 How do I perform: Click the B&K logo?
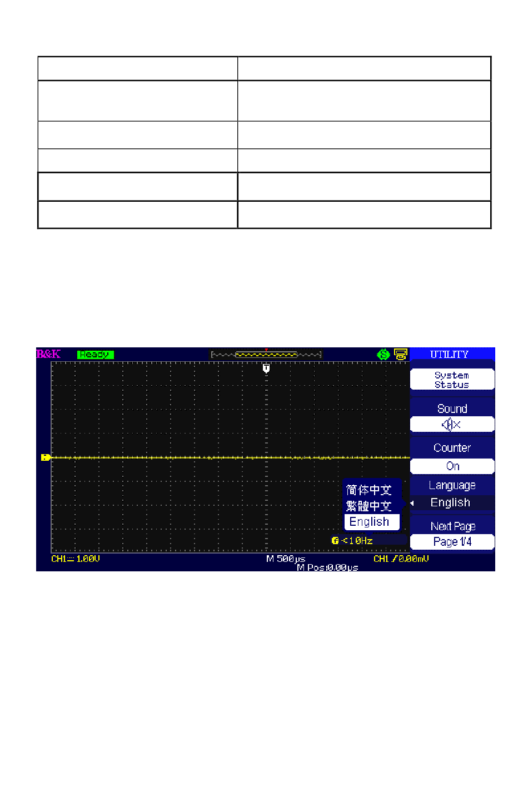48,353
